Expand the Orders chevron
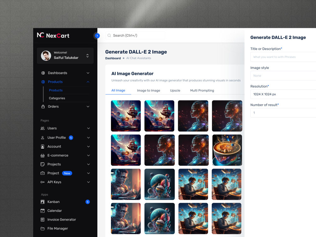 coord(88,106)
